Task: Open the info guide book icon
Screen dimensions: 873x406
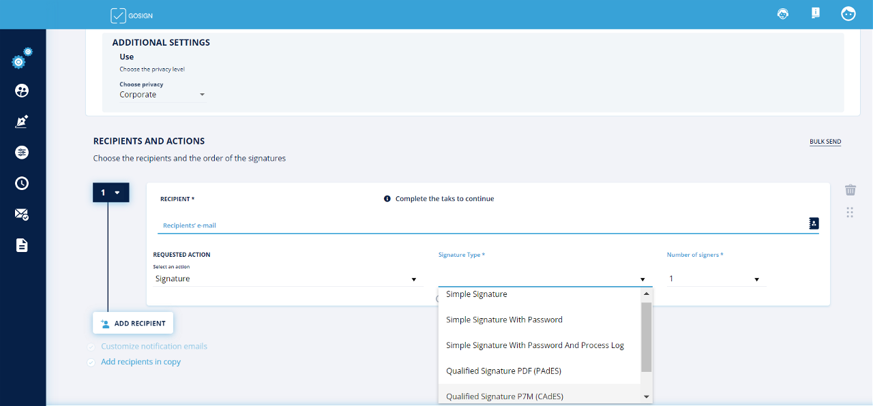Action: [x=815, y=13]
